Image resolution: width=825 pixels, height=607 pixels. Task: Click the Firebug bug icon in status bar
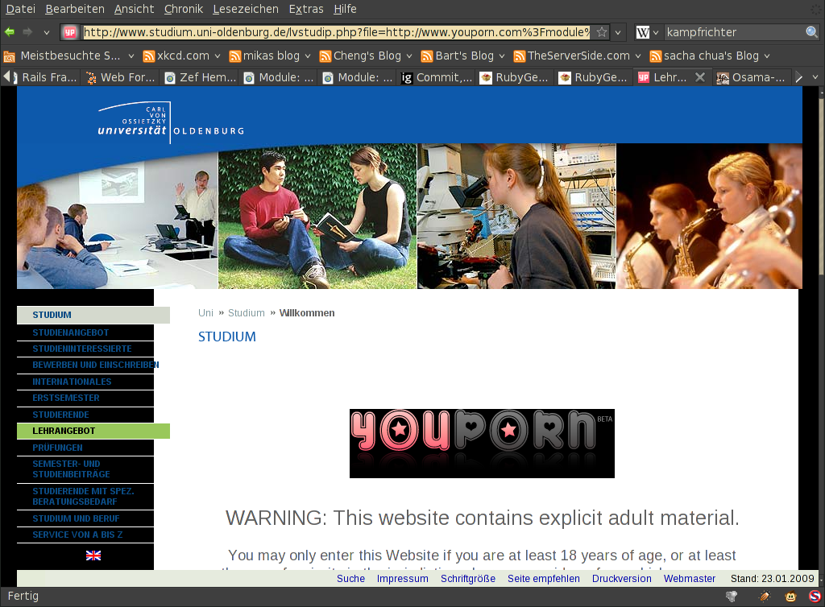pyautogui.click(x=765, y=597)
